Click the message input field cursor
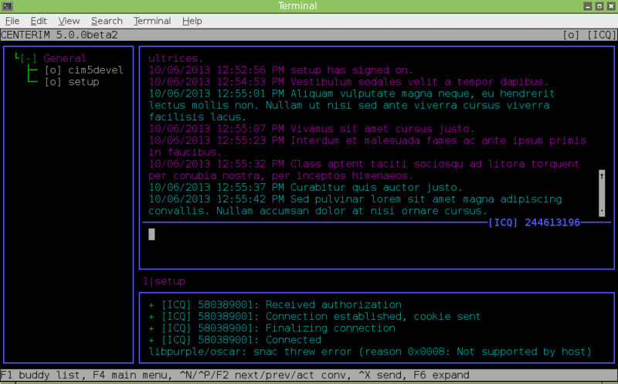 [151, 234]
